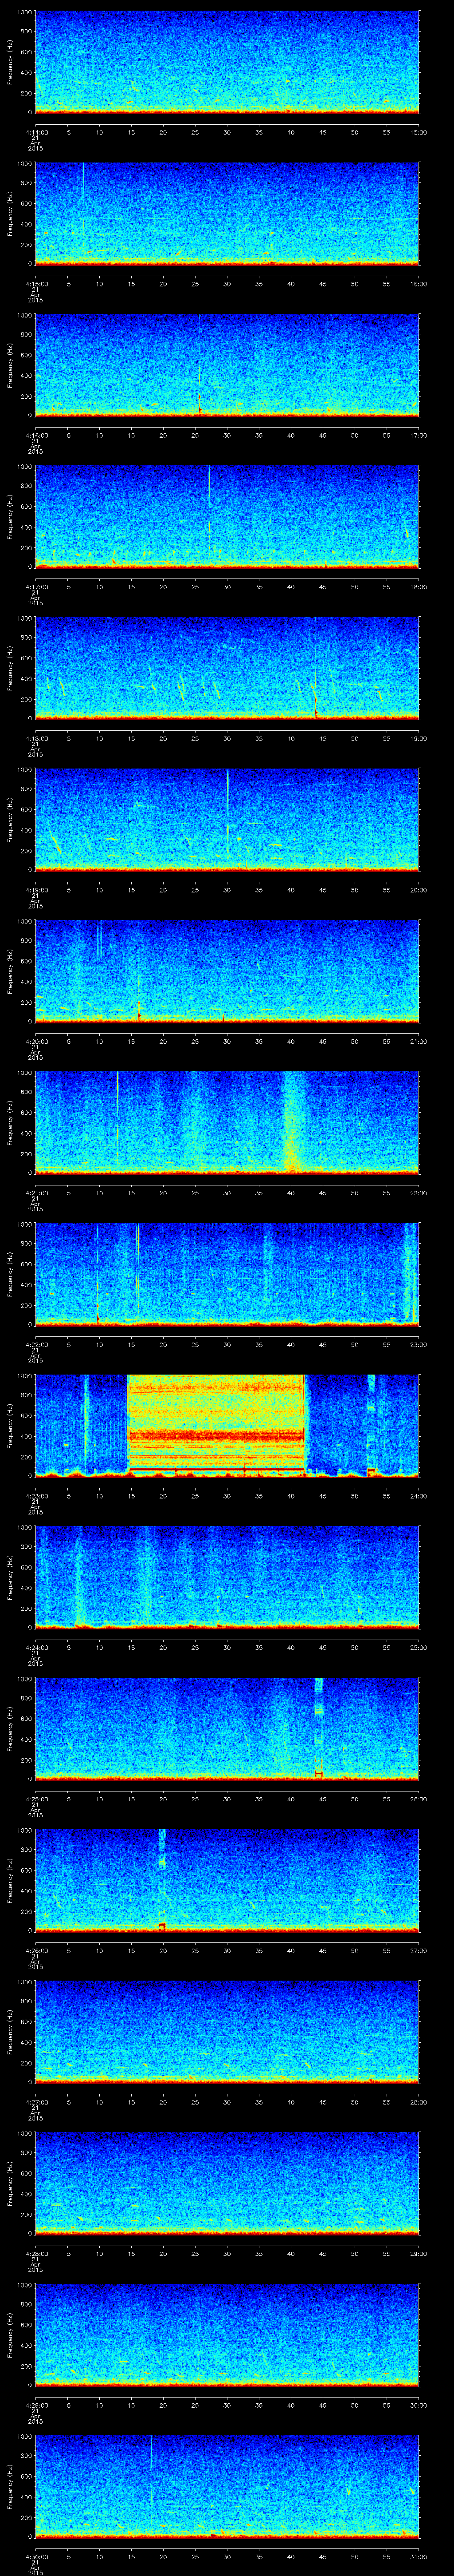
Task: Click the spectrogram panel starting at 4:25:00
Action: click(x=227, y=1728)
